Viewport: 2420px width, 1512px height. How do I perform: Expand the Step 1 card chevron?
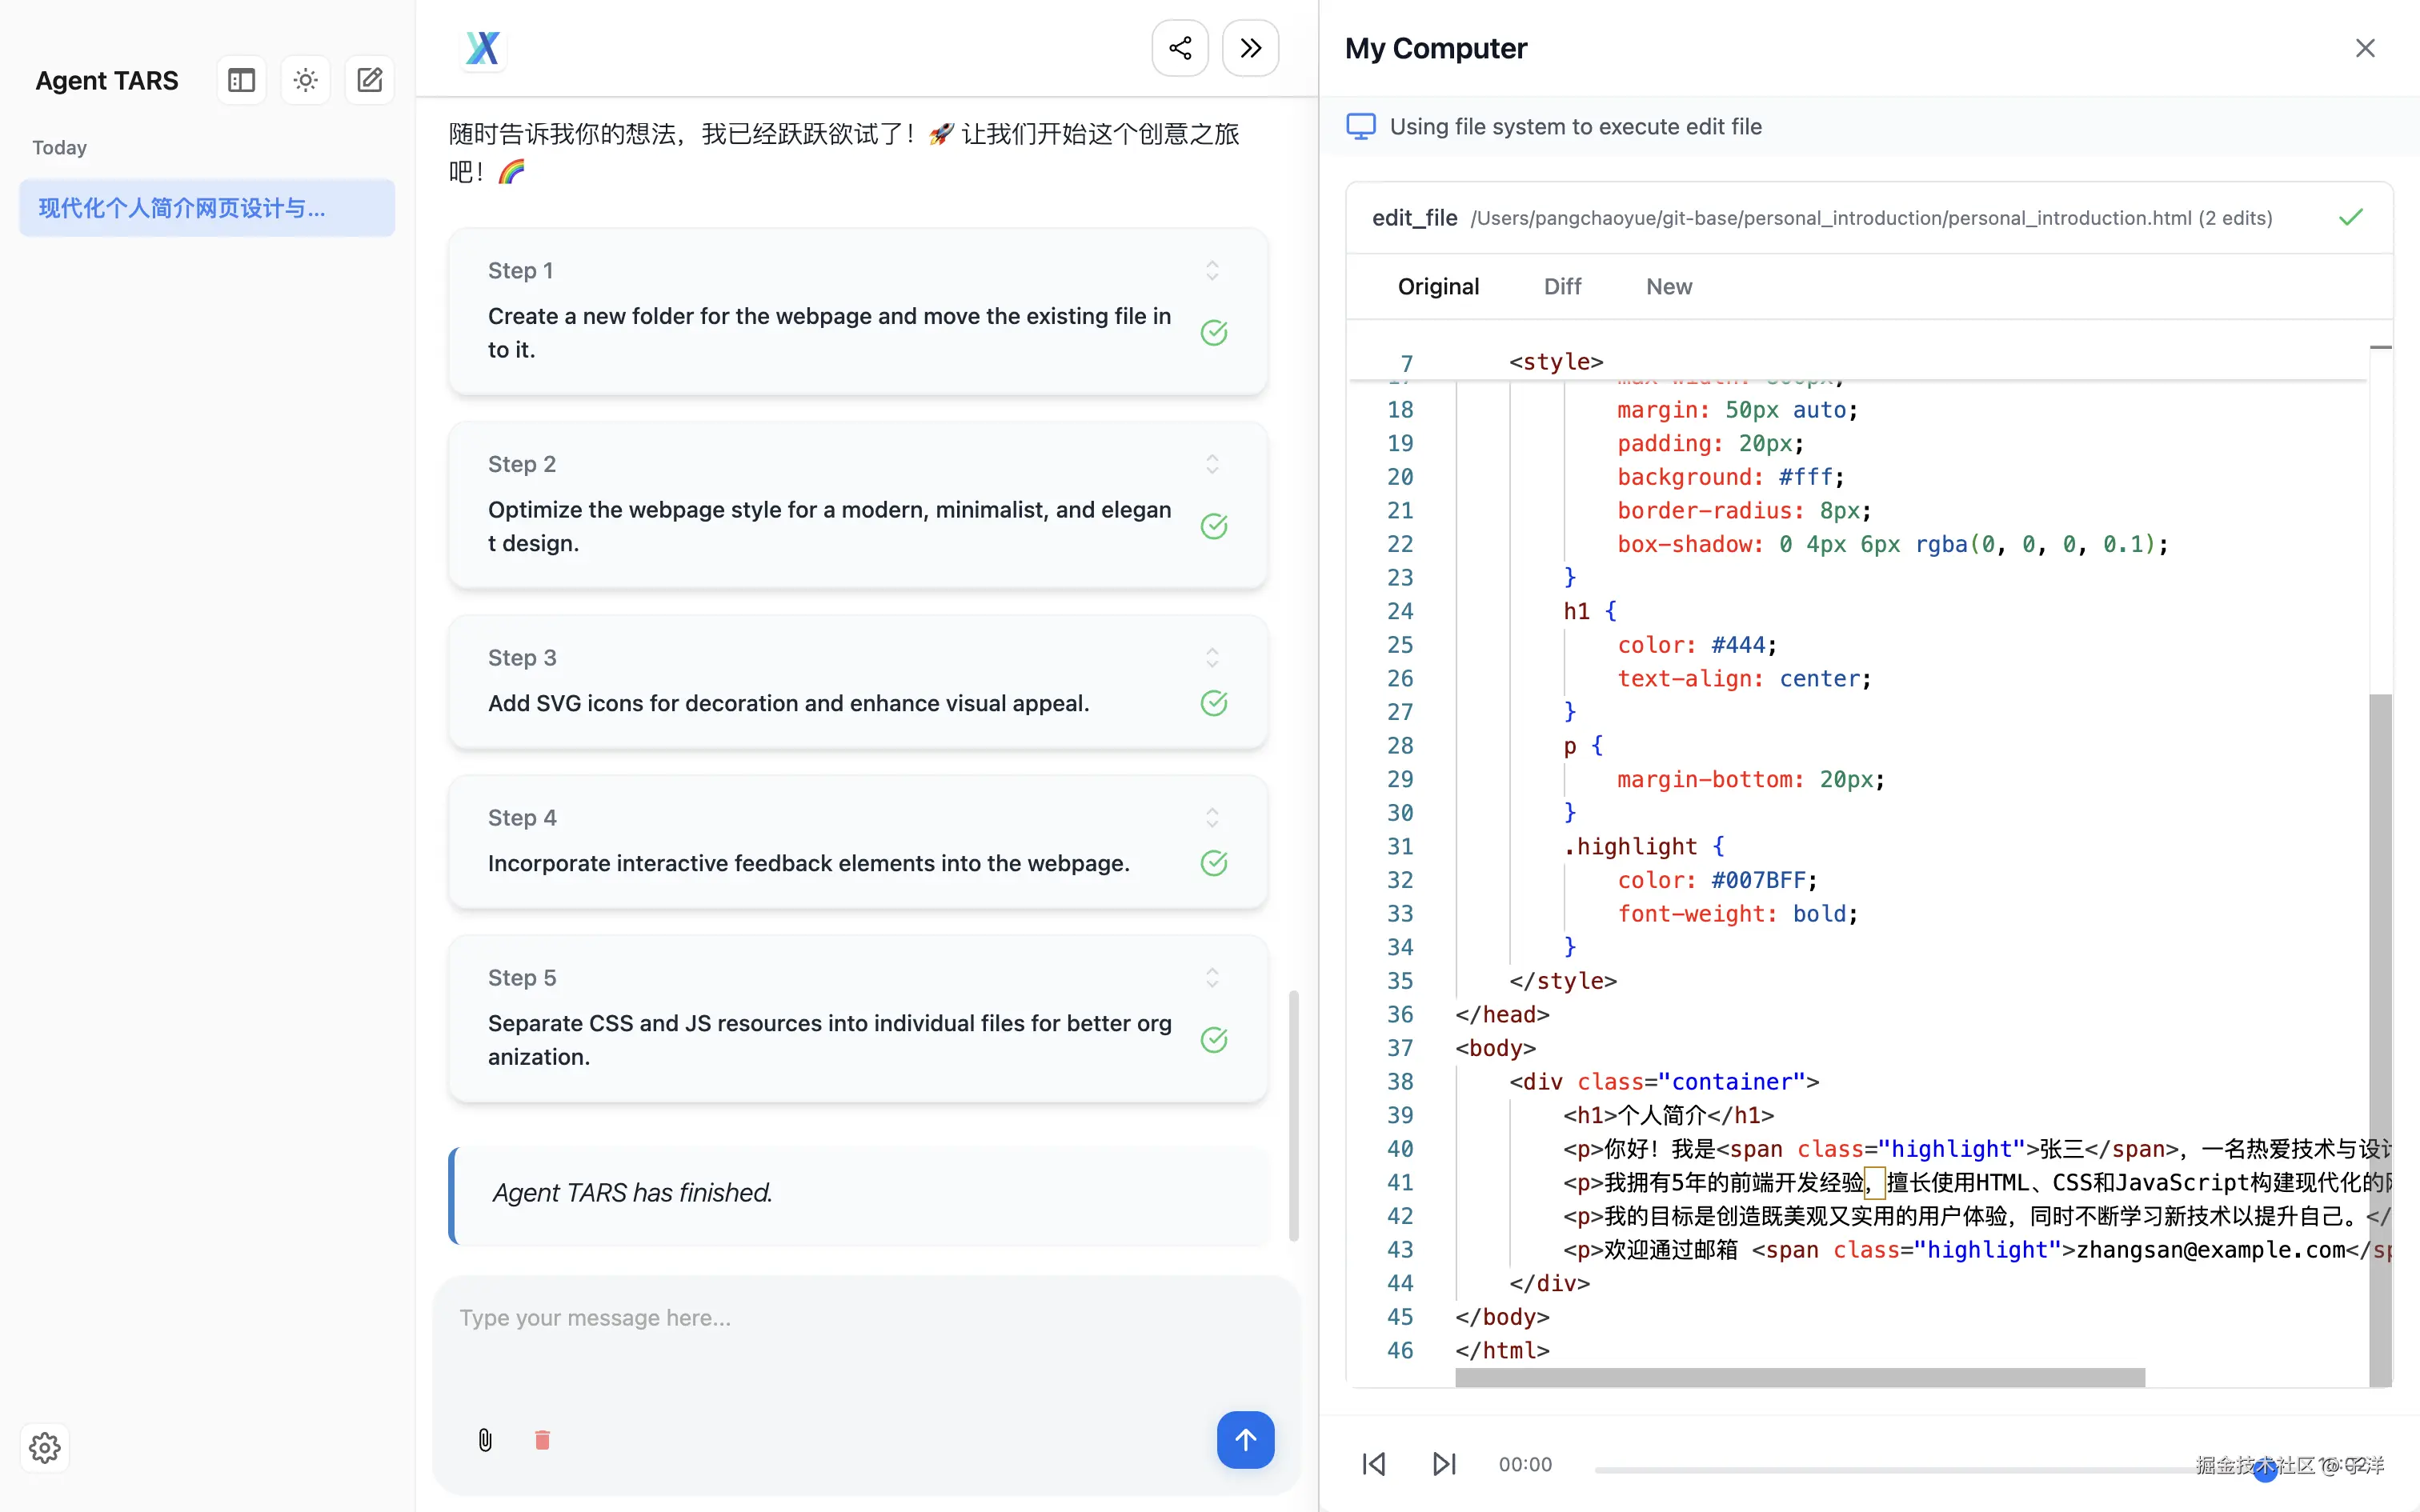click(x=1212, y=271)
